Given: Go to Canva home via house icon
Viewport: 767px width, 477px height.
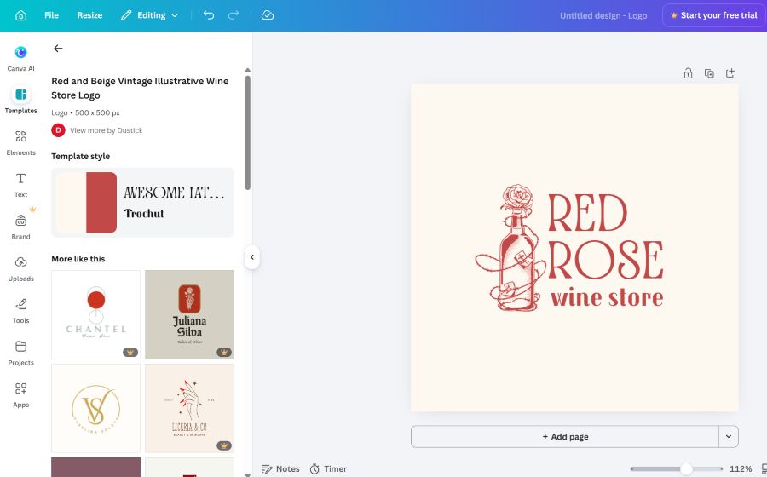Looking at the screenshot, I should pos(21,15).
